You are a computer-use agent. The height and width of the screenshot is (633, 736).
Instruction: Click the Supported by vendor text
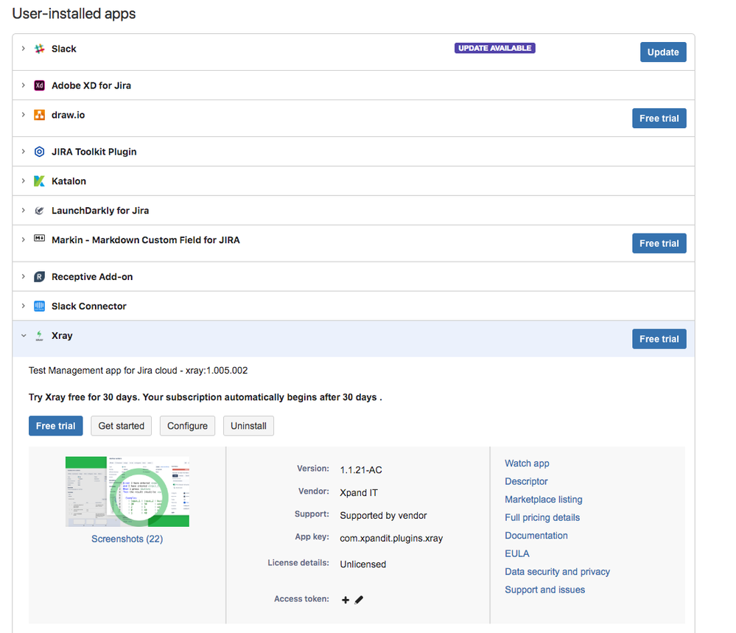tap(383, 516)
